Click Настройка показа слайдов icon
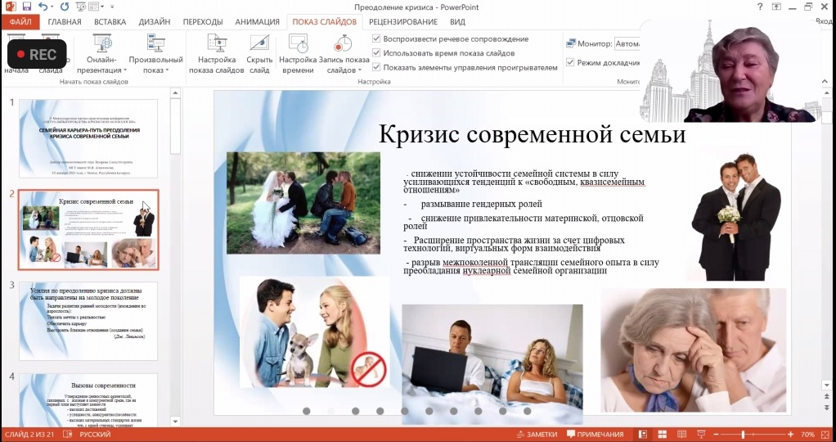The height and width of the screenshot is (442, 836). click(x=217, y=44)
